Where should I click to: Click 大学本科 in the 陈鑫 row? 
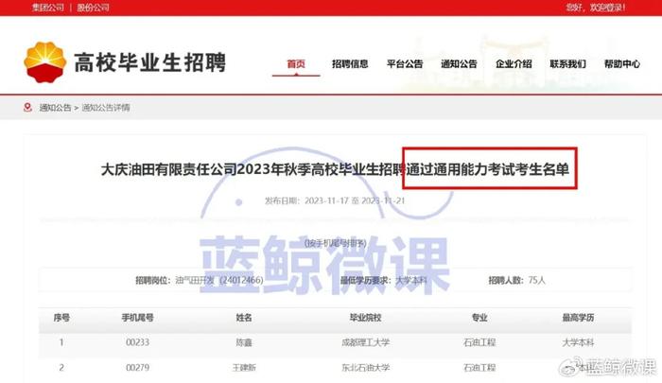(578, 342)
